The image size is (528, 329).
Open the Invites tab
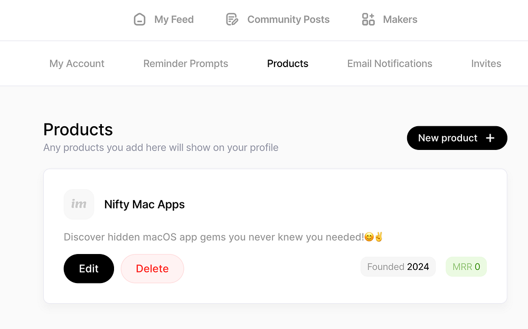pyautogui.click(x=486, y=63)
